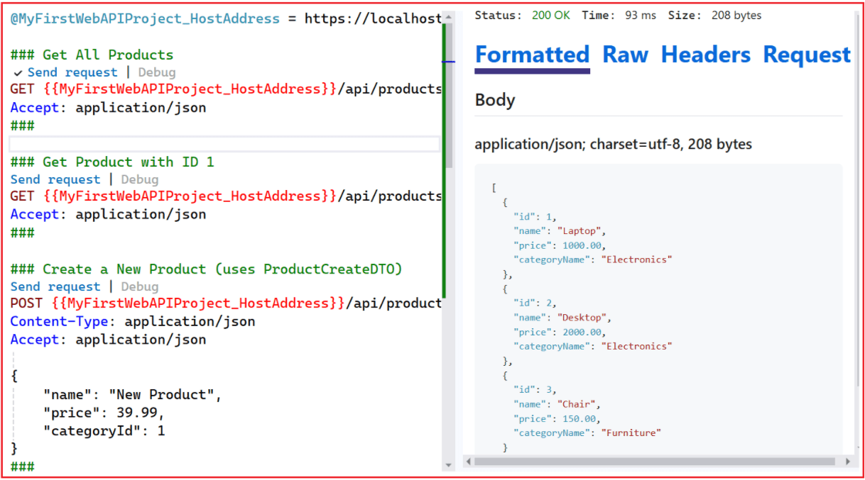Viewport: 865px width, 480px height.
Task: Open the Raw response tab
Action: tap(625, 55)
